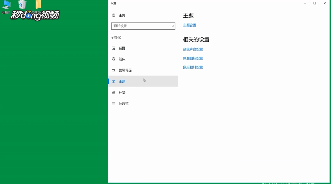The width and height of the screenshot is (331, 184).
Task: Open the 背景 settings section
Action: click(143, 48)
